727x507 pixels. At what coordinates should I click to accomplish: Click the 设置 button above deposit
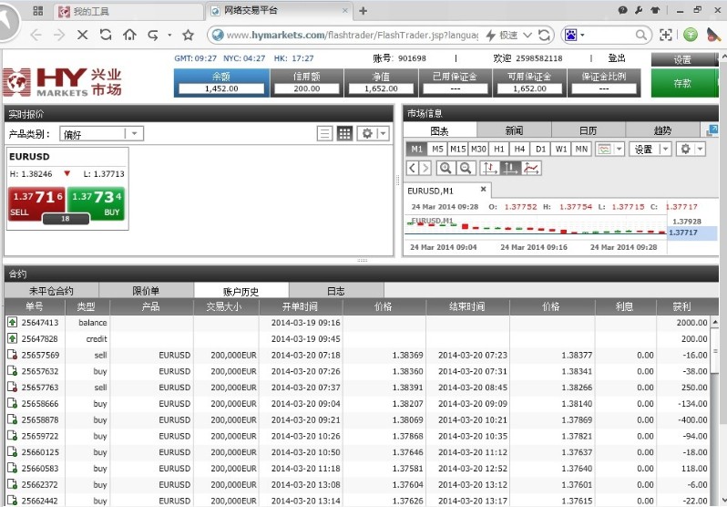tap(683, 59)
